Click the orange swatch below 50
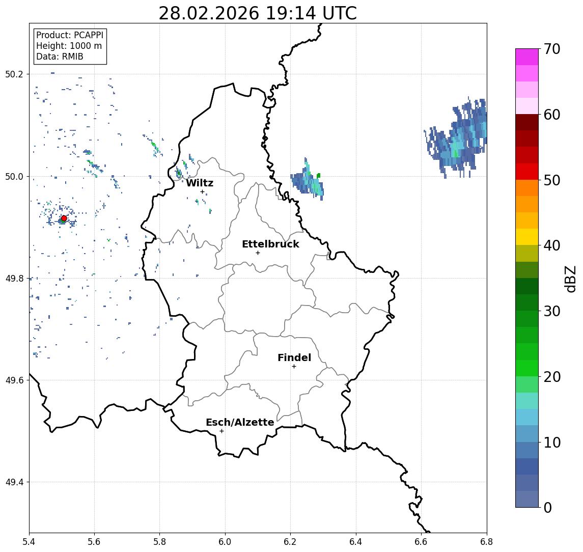Screen dimensions: 583x552 pyautogui.click(x=527, y=188)
